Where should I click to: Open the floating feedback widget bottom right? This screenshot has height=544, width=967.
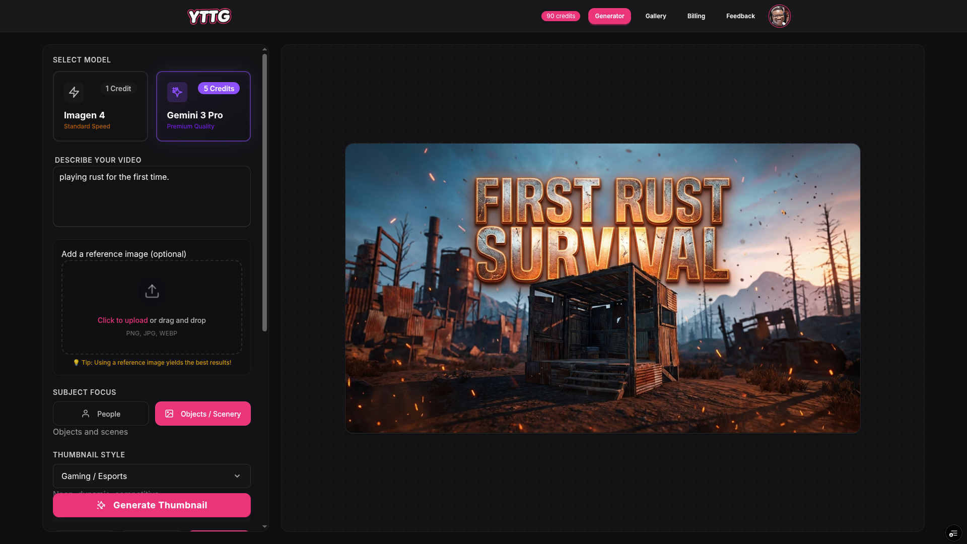click(x=953, y=533)
